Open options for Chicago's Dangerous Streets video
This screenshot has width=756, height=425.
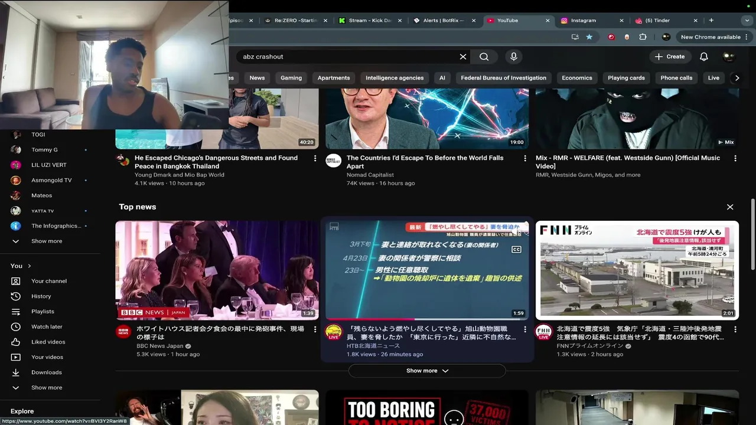click(315, 158)
